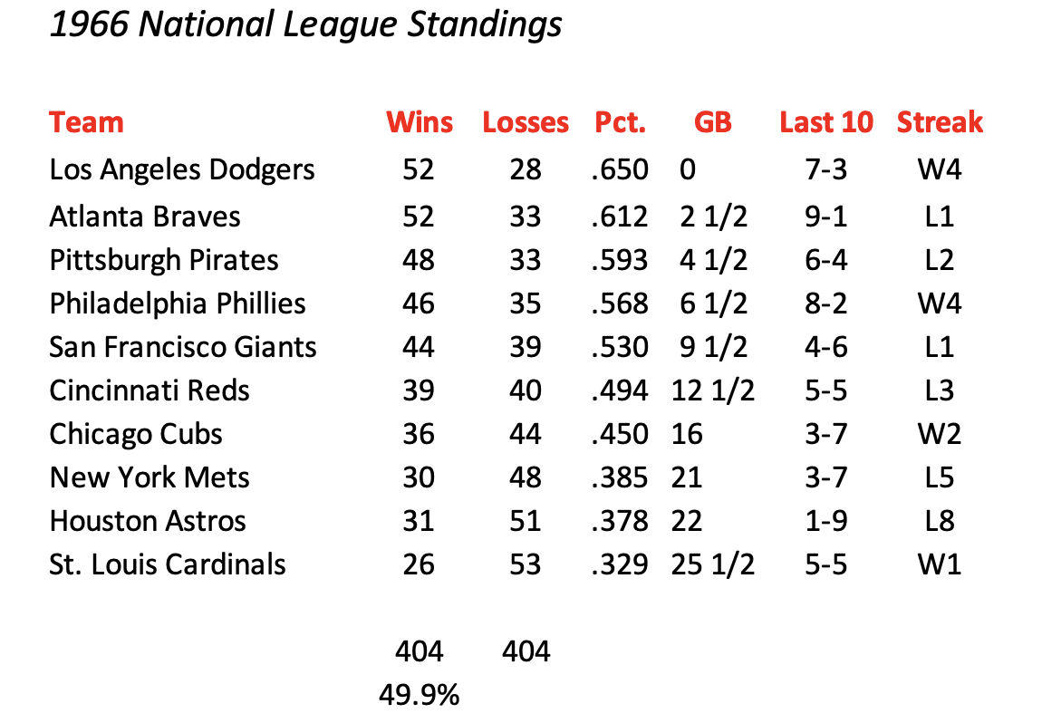Select the Pittsburgh Pirates row label
Image resolution: width=1042 pixels, height=723 pixels.
[x=164, y=261]
